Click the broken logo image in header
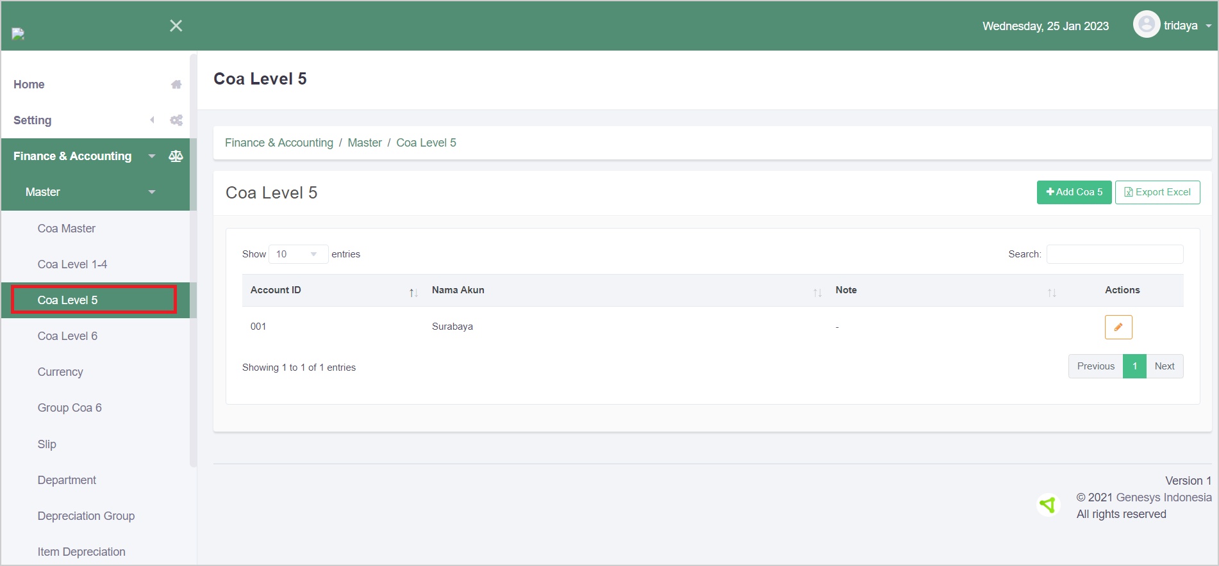This screenshot has height=566, width=1219. click(x=18, y=34)
